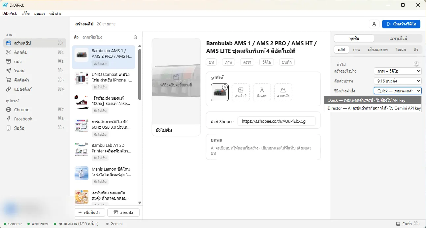This screenshot has width=426, height=228.
Task: Collapse the วิธีสร้างคำสั่ง dropdown
Action: click(398, 91)
